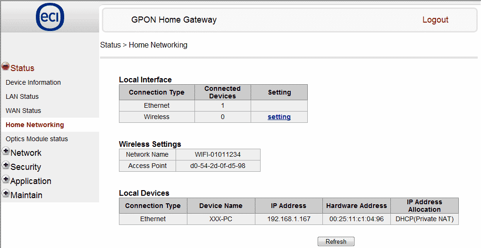Open Optics Module status page
Screen dimensions: 481x248
click(37, 139)
